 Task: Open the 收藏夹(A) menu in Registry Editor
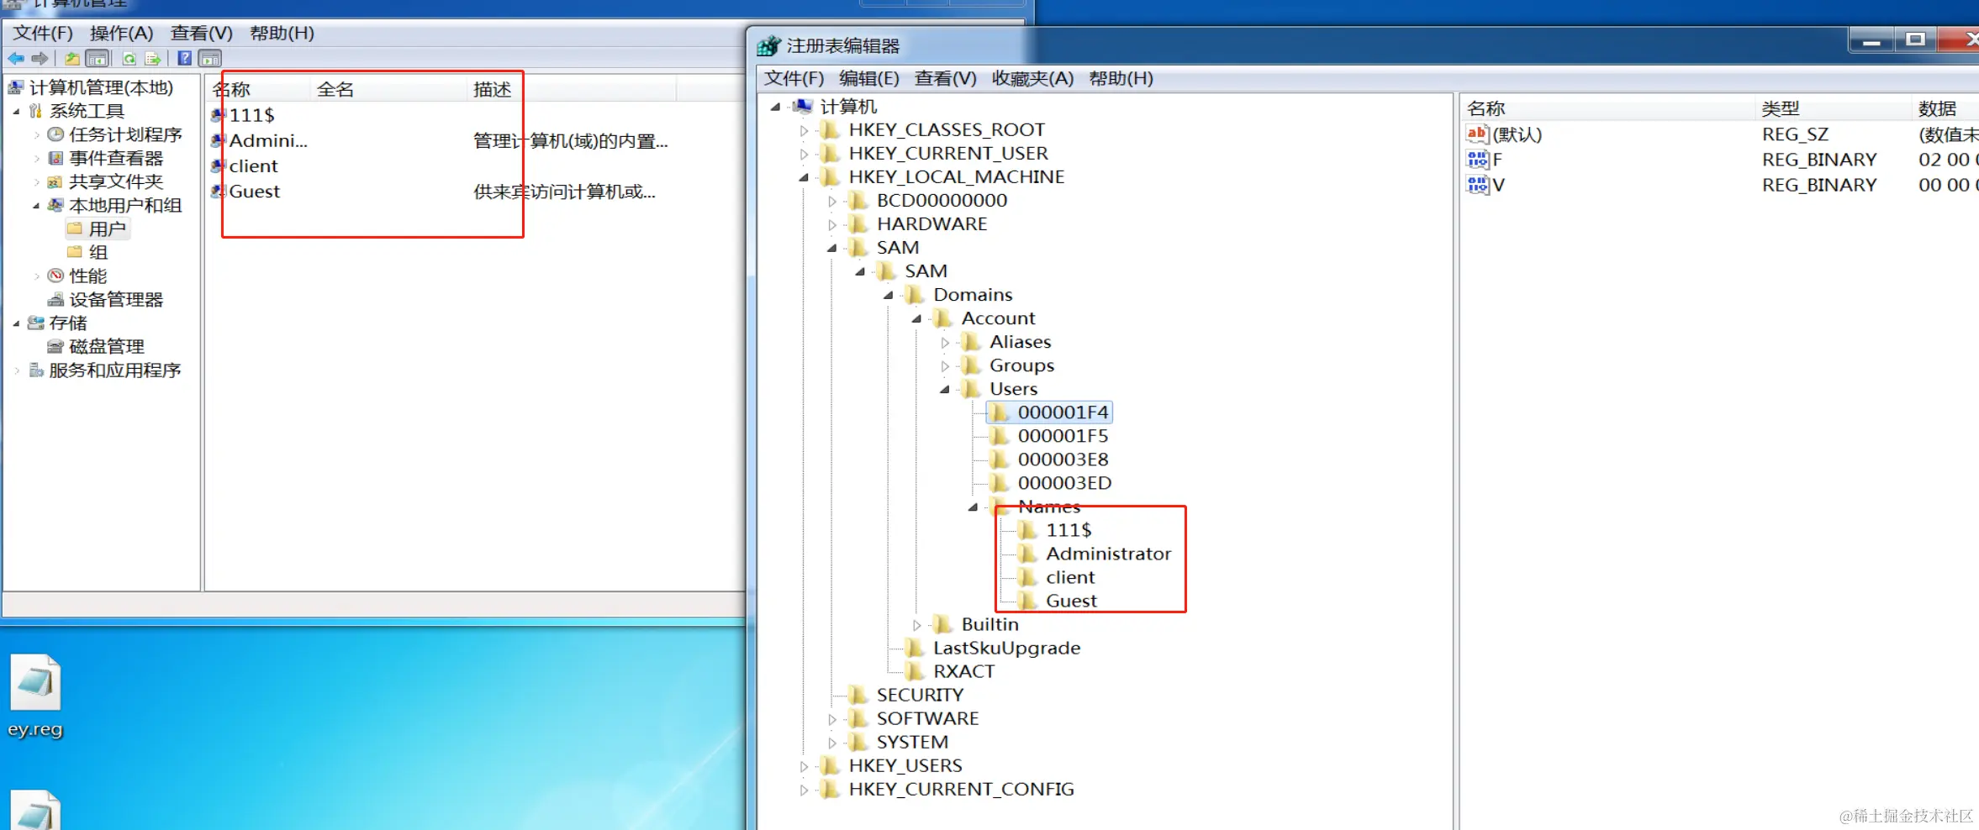(1032, 78)
